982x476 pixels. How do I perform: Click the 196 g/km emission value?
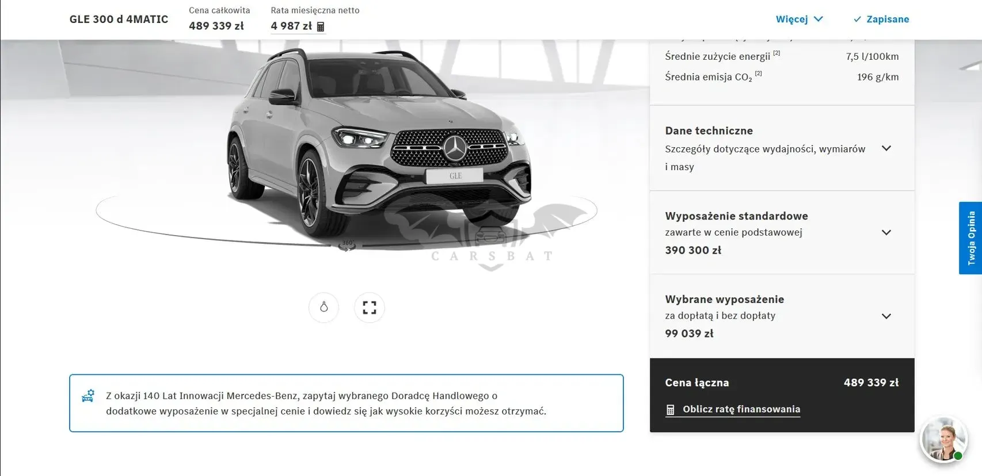878,77
